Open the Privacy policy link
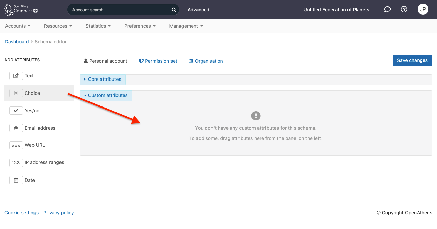This screenshot has height=229, width=437. click(x=58, y=213)
